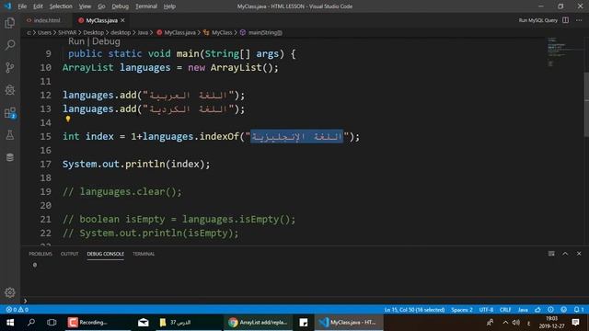The image size is (589, 331).
Task: Open the Help menu
Action: [x=169, y=6]
